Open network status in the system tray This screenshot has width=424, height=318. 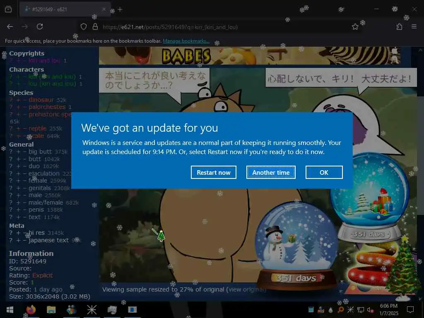(361, 310)
